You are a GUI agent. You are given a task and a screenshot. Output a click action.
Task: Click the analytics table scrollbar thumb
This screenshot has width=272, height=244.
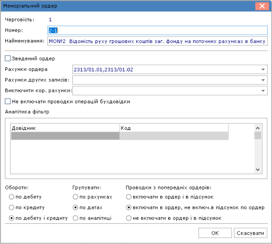[x=258, y=135]
